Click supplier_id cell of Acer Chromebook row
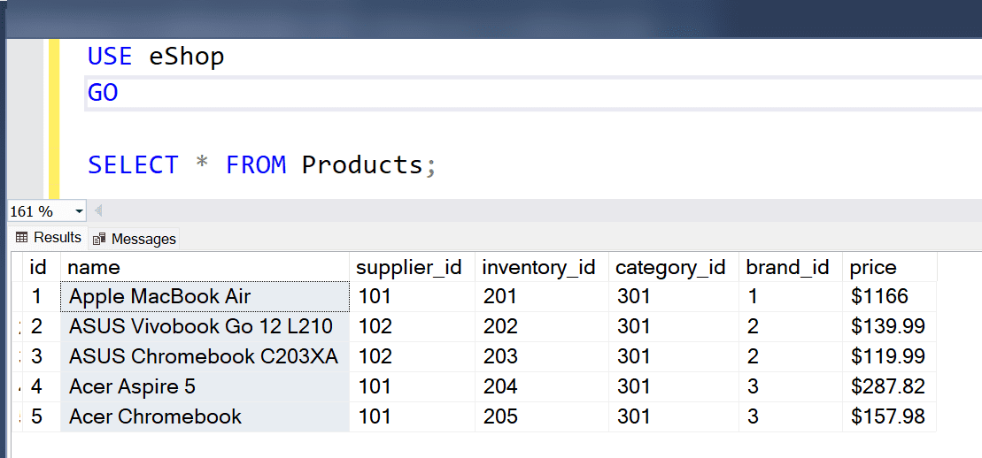The width and height of the screenshot is (982, 458). point(412,416)
